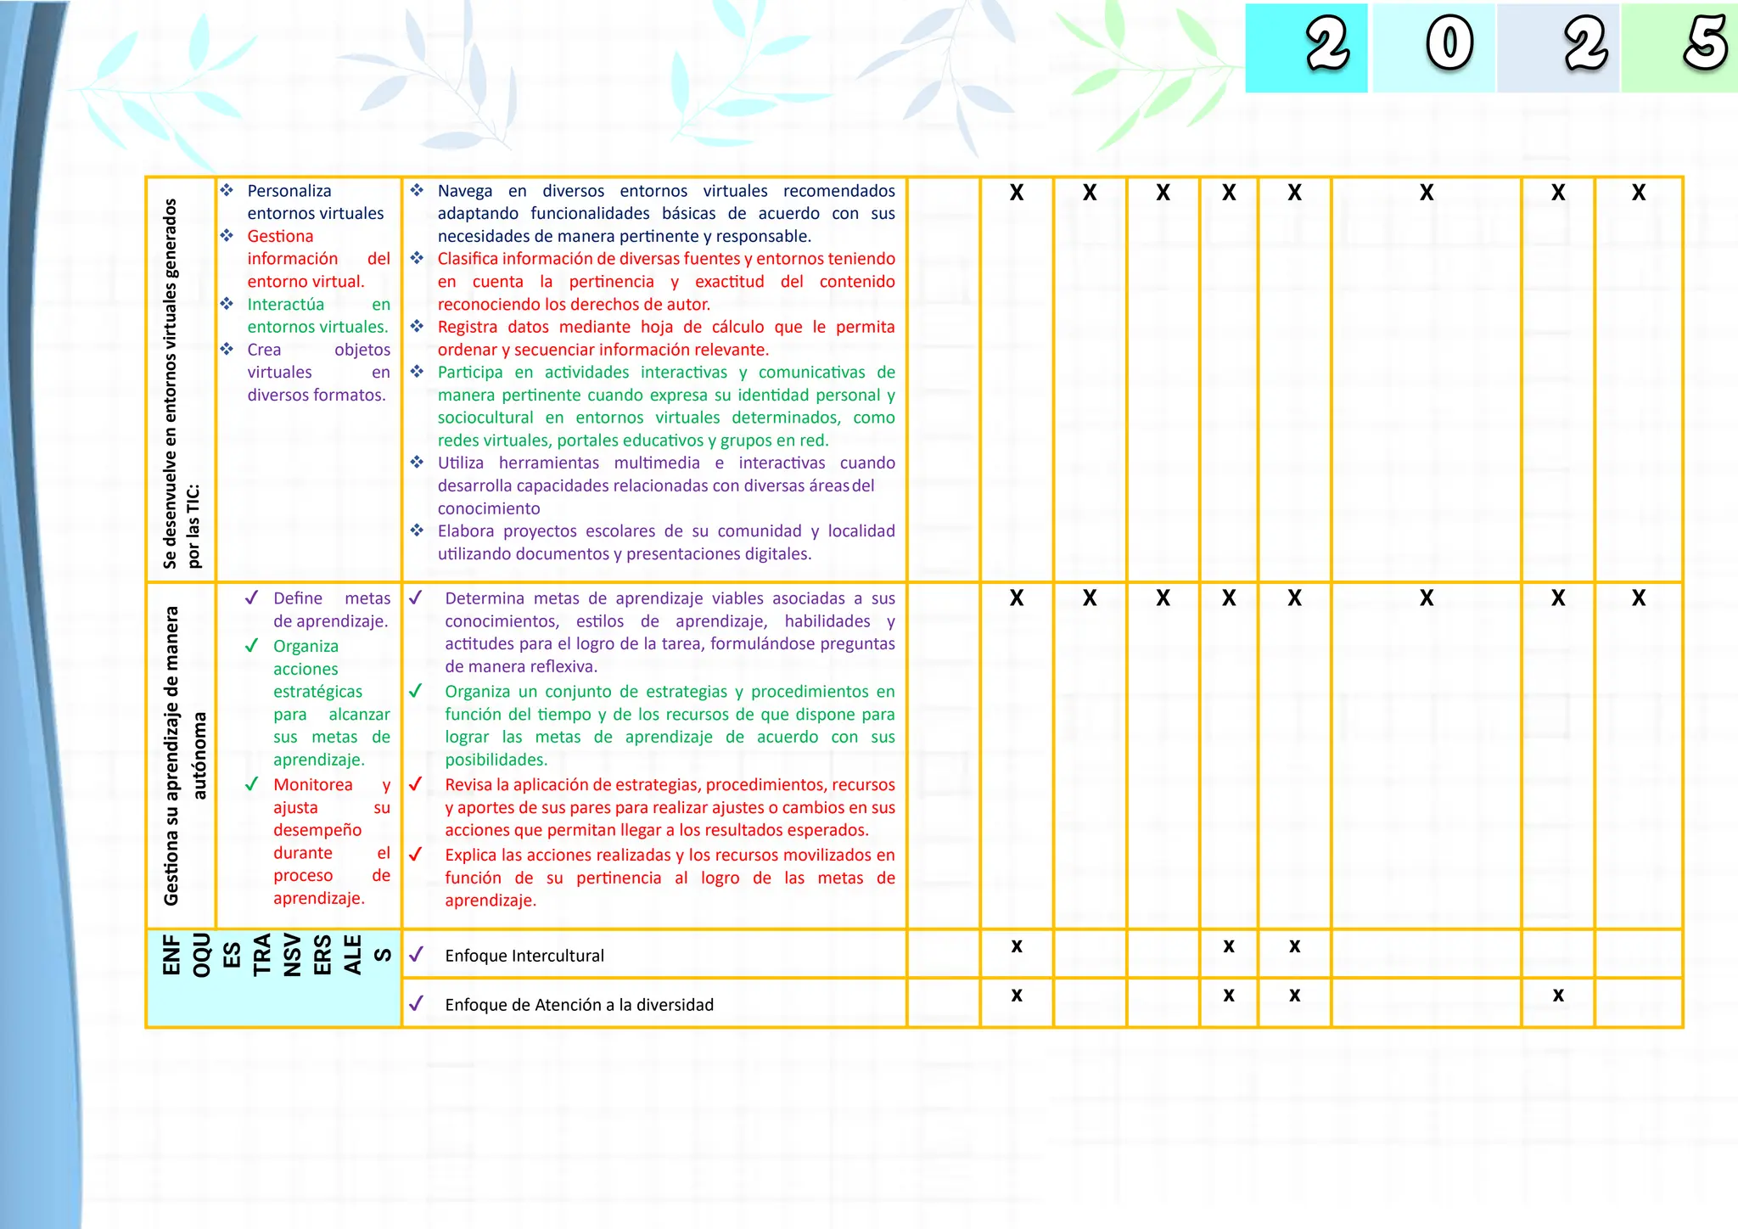
Task: Click the last x in the 'Atención a la diversidad' row
Action: 1558,996
